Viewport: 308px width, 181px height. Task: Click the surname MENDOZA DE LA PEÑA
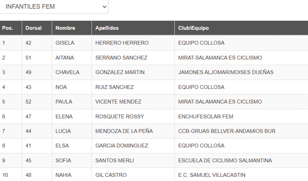tap(124, 131)
